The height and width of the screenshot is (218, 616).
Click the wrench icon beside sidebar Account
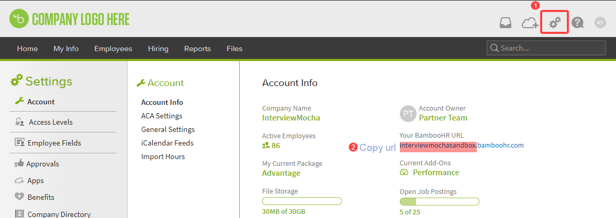(20, 101)
